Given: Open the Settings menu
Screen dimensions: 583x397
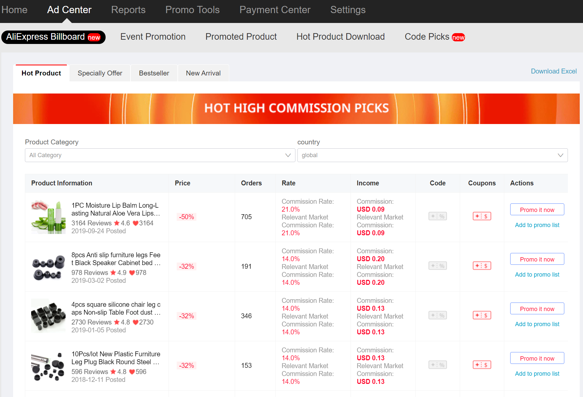Looking at the screenshot, I should pyautogui.click(x=348, y=10).
